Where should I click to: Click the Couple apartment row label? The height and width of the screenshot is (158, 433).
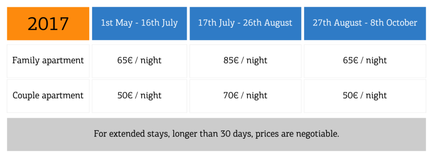(x=48, y=96)
